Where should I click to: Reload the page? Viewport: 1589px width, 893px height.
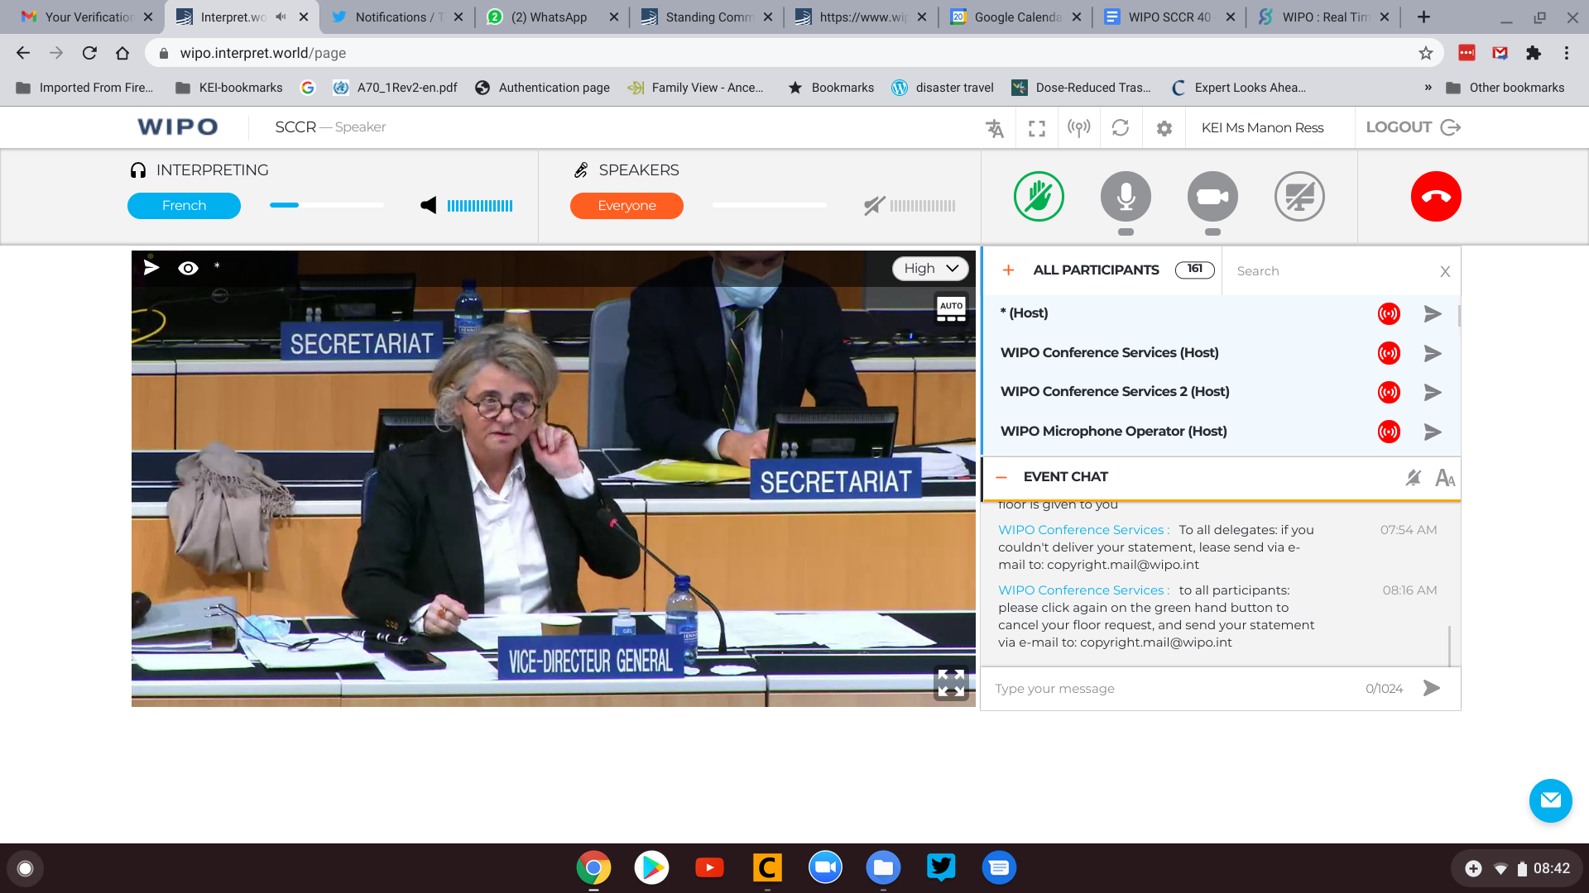[x=89, y=53]
